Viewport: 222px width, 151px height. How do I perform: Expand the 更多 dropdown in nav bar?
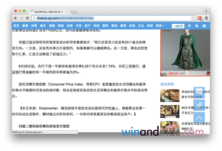pos(160,26)
